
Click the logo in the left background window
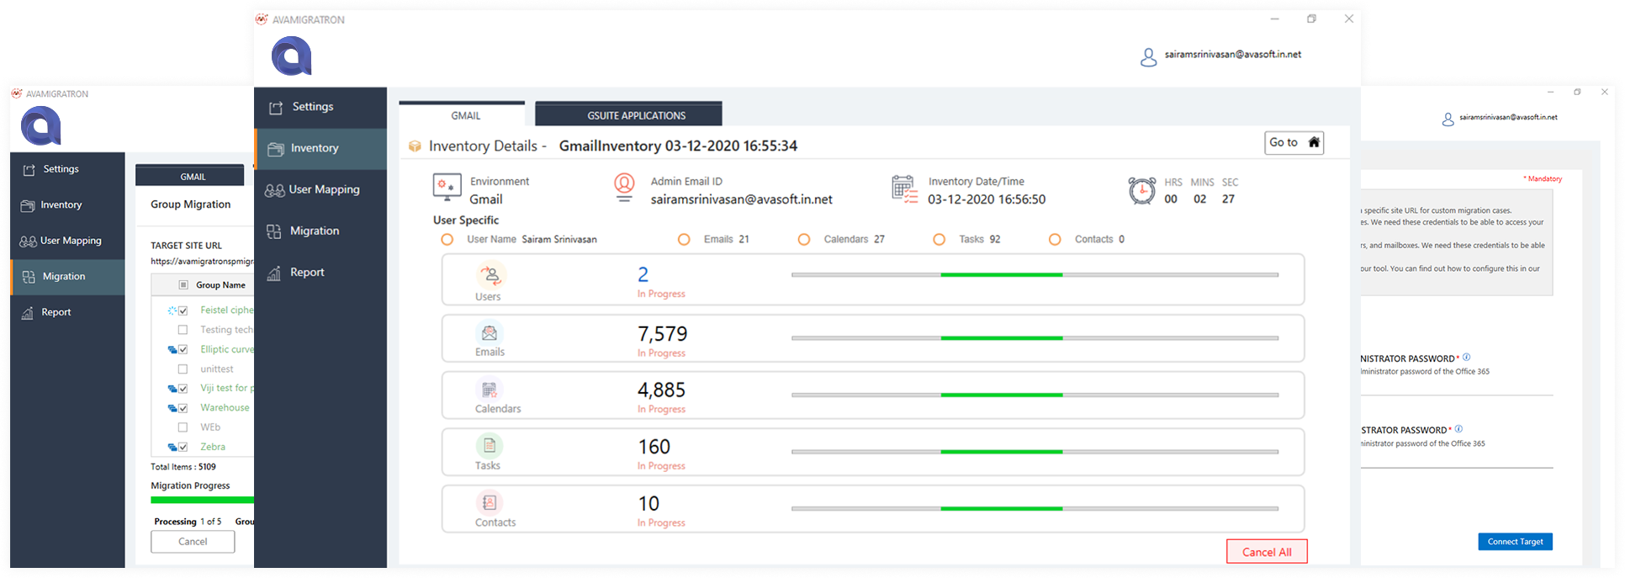coord(41,127)
